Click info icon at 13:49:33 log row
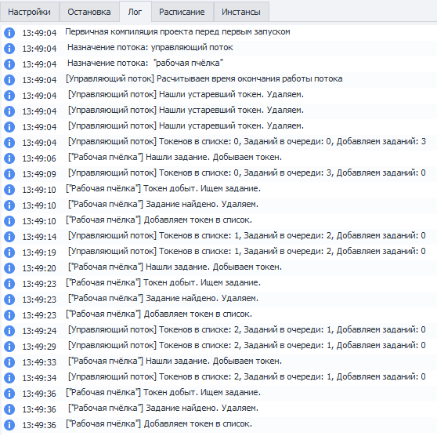Viewport: 437px width, 436px height. (x=9, y=362)
